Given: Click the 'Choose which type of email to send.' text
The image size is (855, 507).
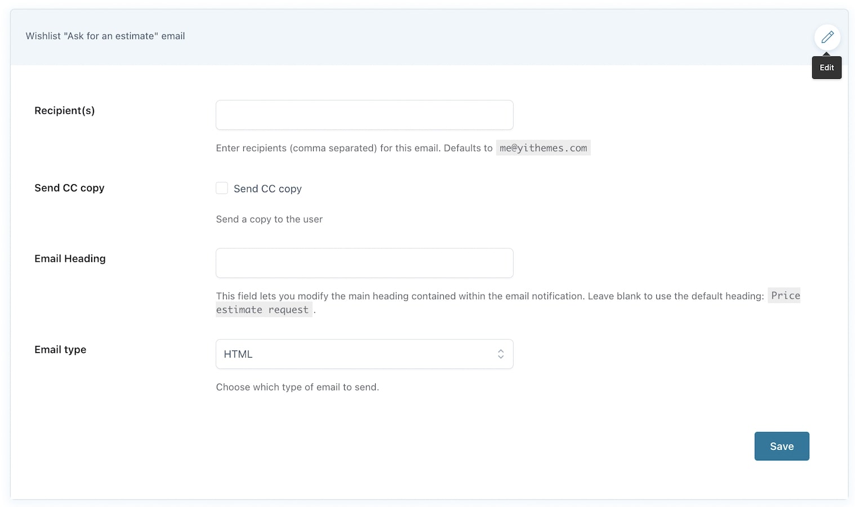Looking at the screenshot, I should (297, 387).
